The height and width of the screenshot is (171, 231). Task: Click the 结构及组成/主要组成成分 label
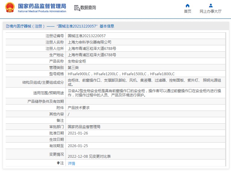[43, 82]
